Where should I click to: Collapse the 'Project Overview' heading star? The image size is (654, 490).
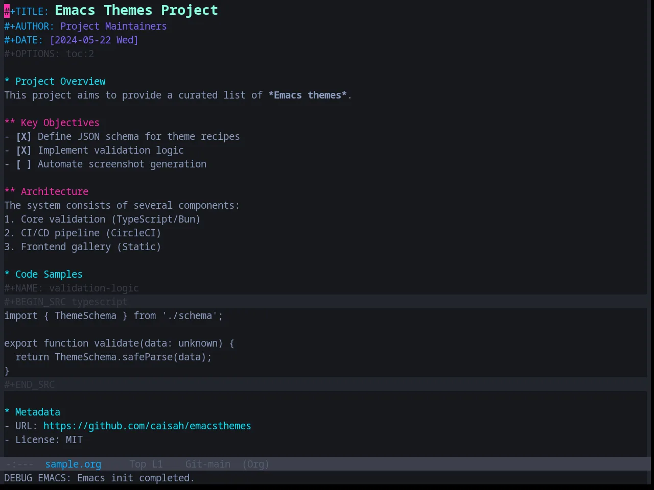(x=7, y=81)
